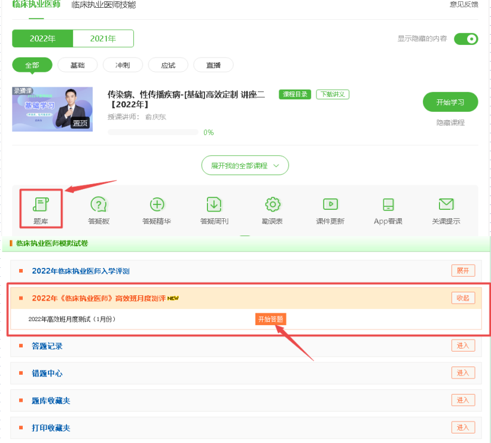Collapse the 高效班月度测评 section with 收起
Screen dimensions: 491x443
tap(463, 298)
